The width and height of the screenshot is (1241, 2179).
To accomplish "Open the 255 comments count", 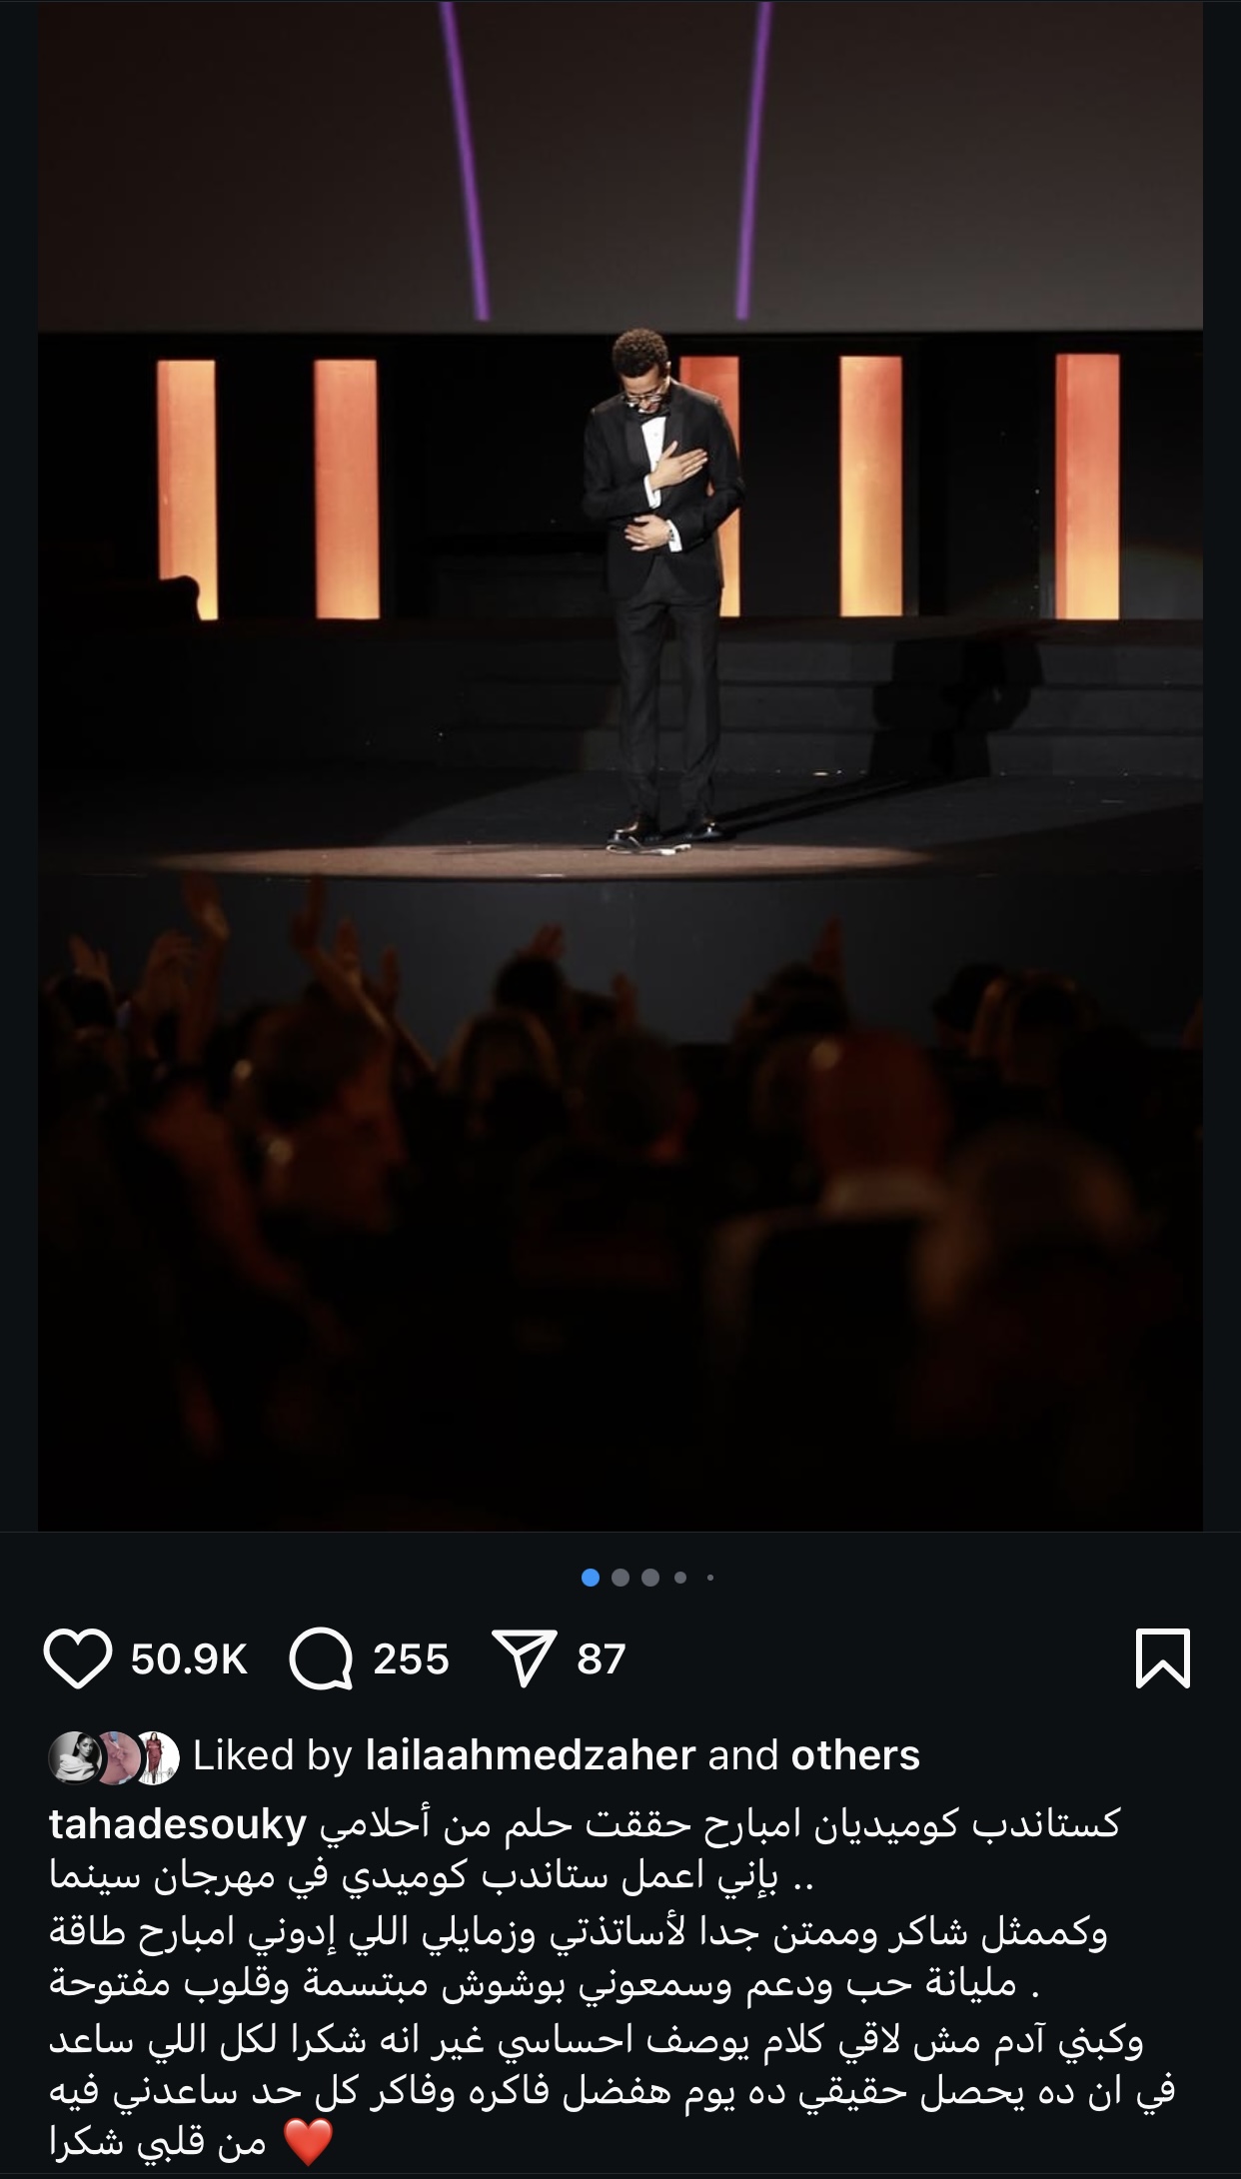I will click(411, 1659).
